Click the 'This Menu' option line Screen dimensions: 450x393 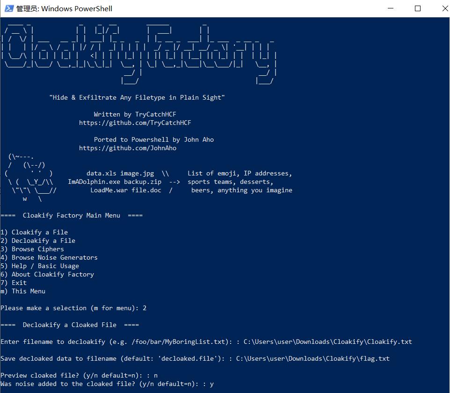pos(23,291)
